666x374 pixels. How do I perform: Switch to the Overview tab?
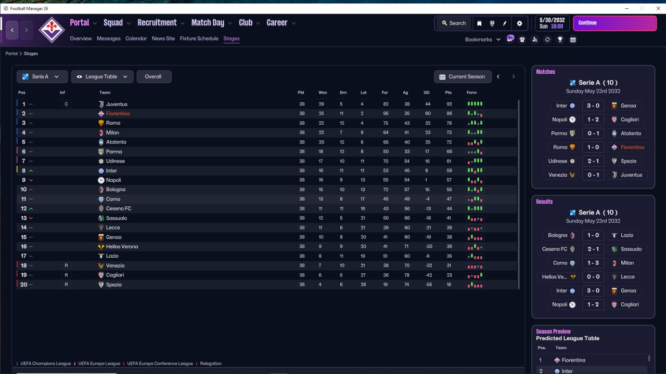pos(81,38)
